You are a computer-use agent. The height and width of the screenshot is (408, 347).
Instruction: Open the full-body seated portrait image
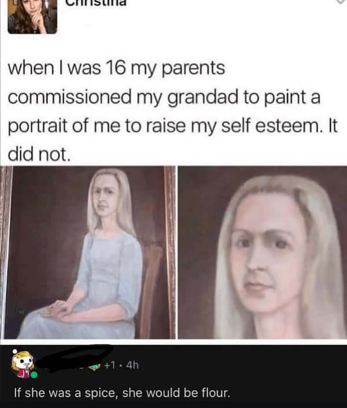(88, 252)
